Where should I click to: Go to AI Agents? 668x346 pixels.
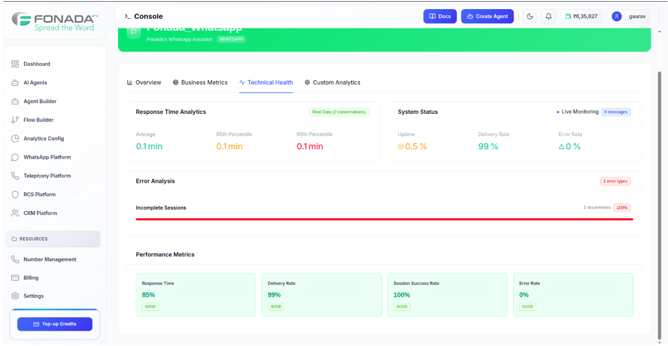coord(35,83)
